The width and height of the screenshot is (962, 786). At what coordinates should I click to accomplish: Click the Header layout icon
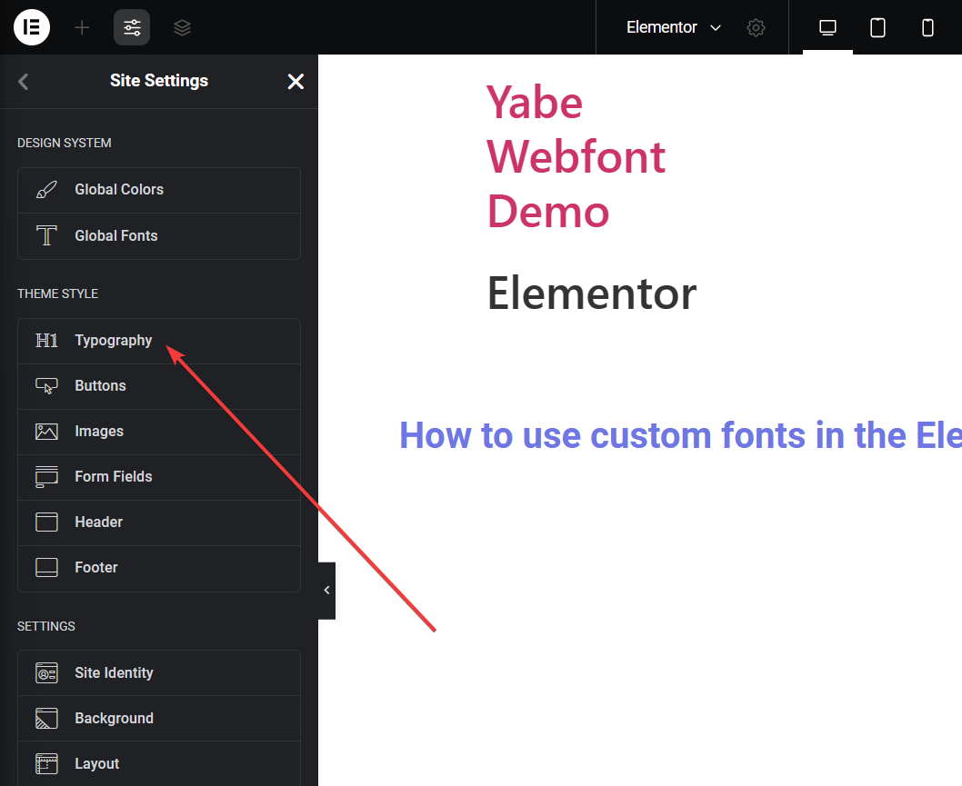pos(46,522)
